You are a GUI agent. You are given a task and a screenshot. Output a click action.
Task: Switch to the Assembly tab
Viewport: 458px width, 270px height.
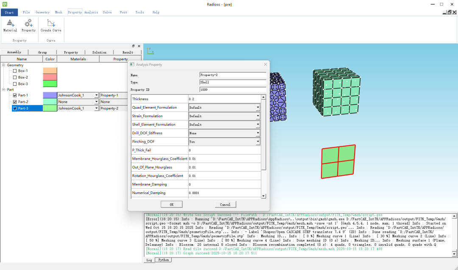pyautogui.click(x=14, y=52)
